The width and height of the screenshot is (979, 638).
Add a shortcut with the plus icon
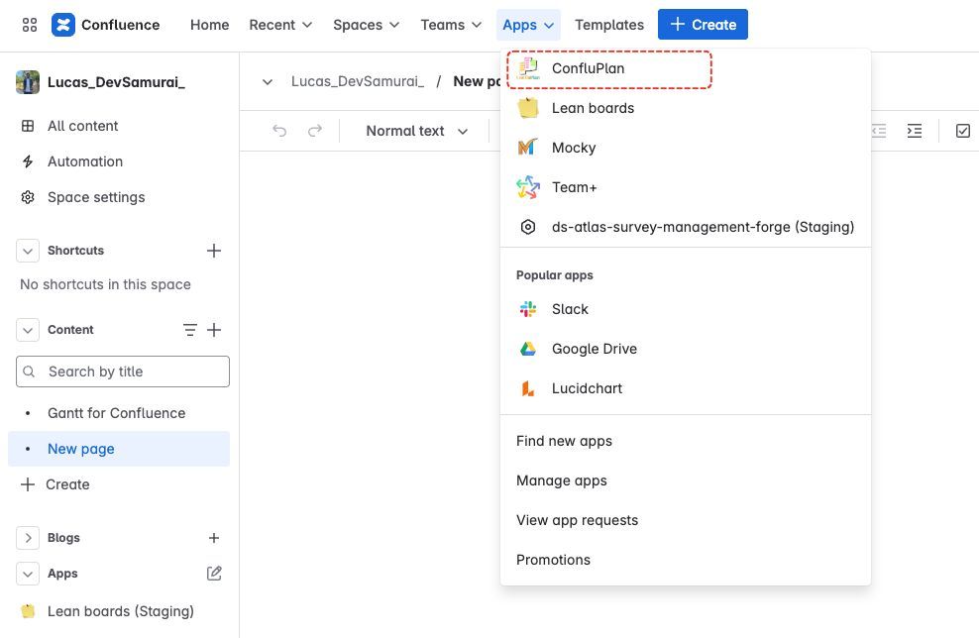pyautogui.click(x=213, y=251)
